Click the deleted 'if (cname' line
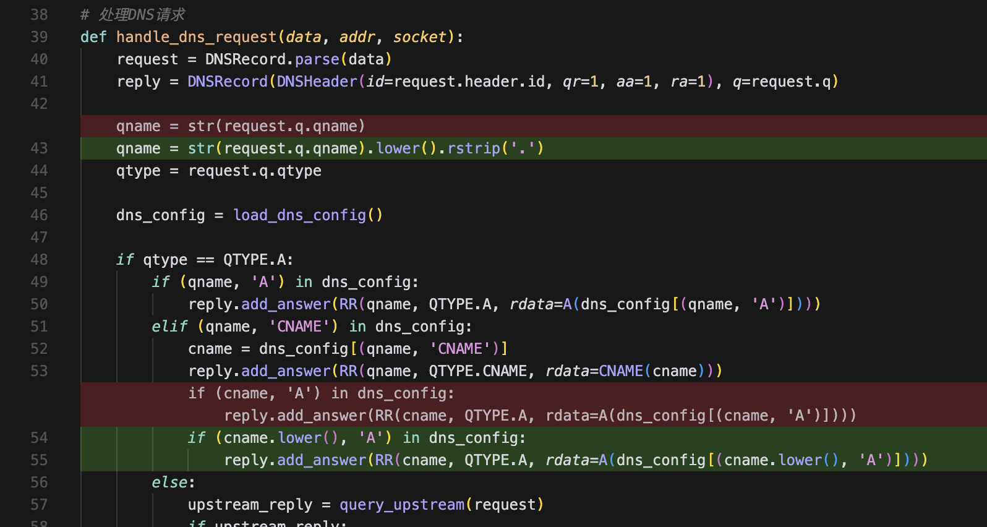The image size is (987, 527). pos(321,393)
